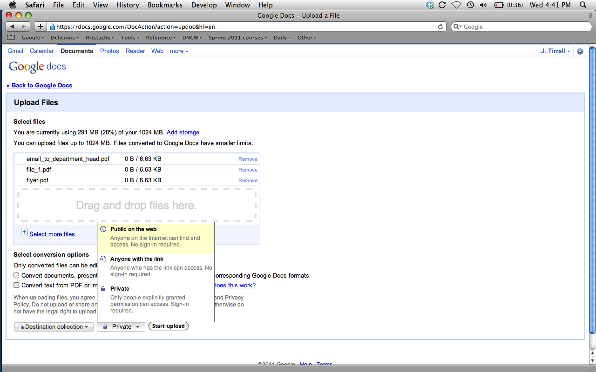The image size is (596, 372).
Task: Open the Window menu
Action: [x=237, y=5]
